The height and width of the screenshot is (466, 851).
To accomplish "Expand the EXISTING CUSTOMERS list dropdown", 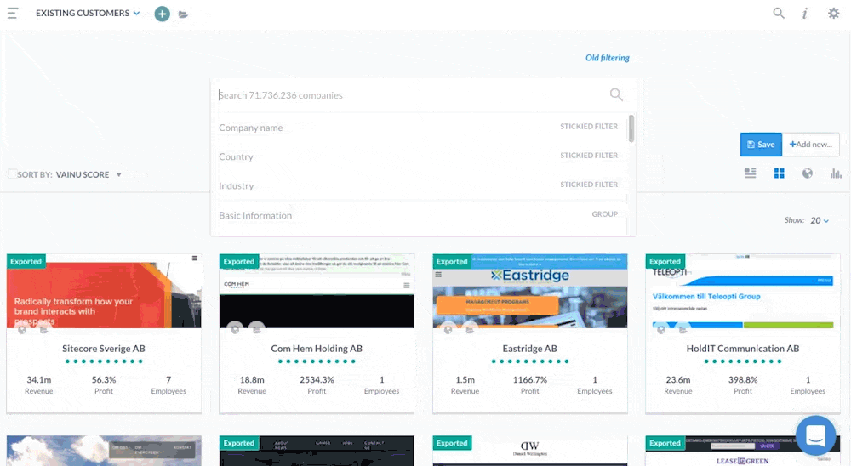I will tap(88, 13).
